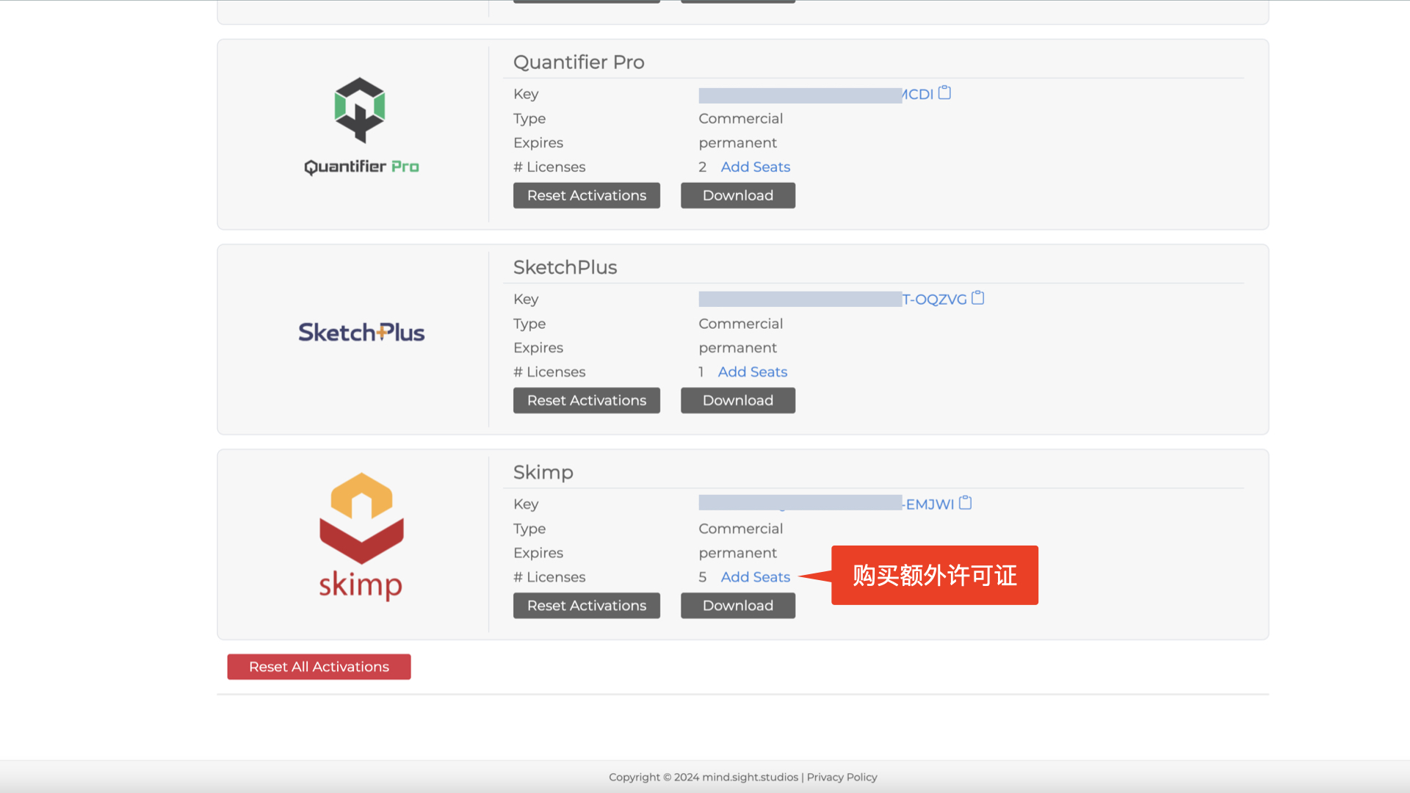Click the Quantifier Pro logo
The image size is (1410, 793).
click(361, 123)
